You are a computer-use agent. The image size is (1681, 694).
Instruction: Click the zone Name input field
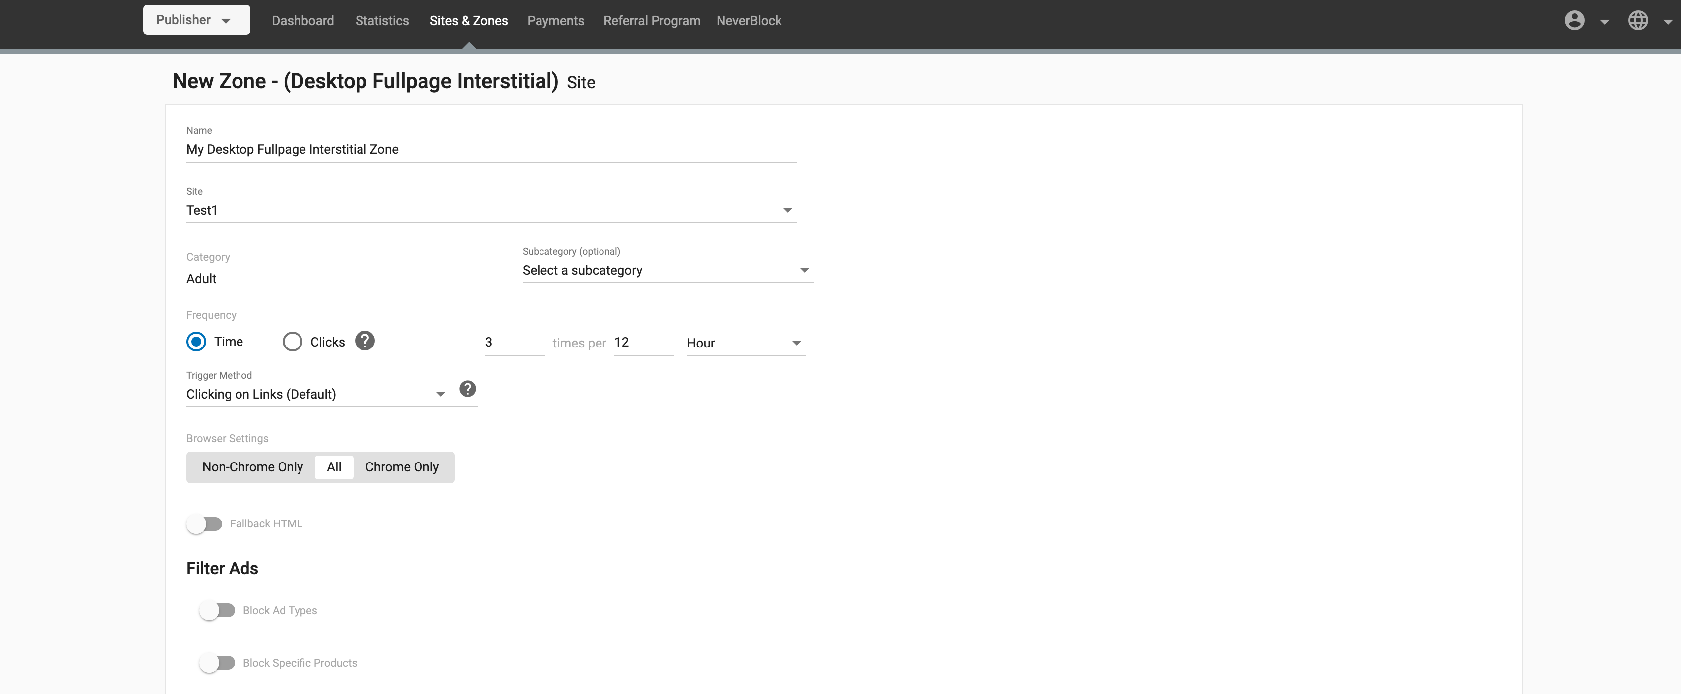pos(491,149)
